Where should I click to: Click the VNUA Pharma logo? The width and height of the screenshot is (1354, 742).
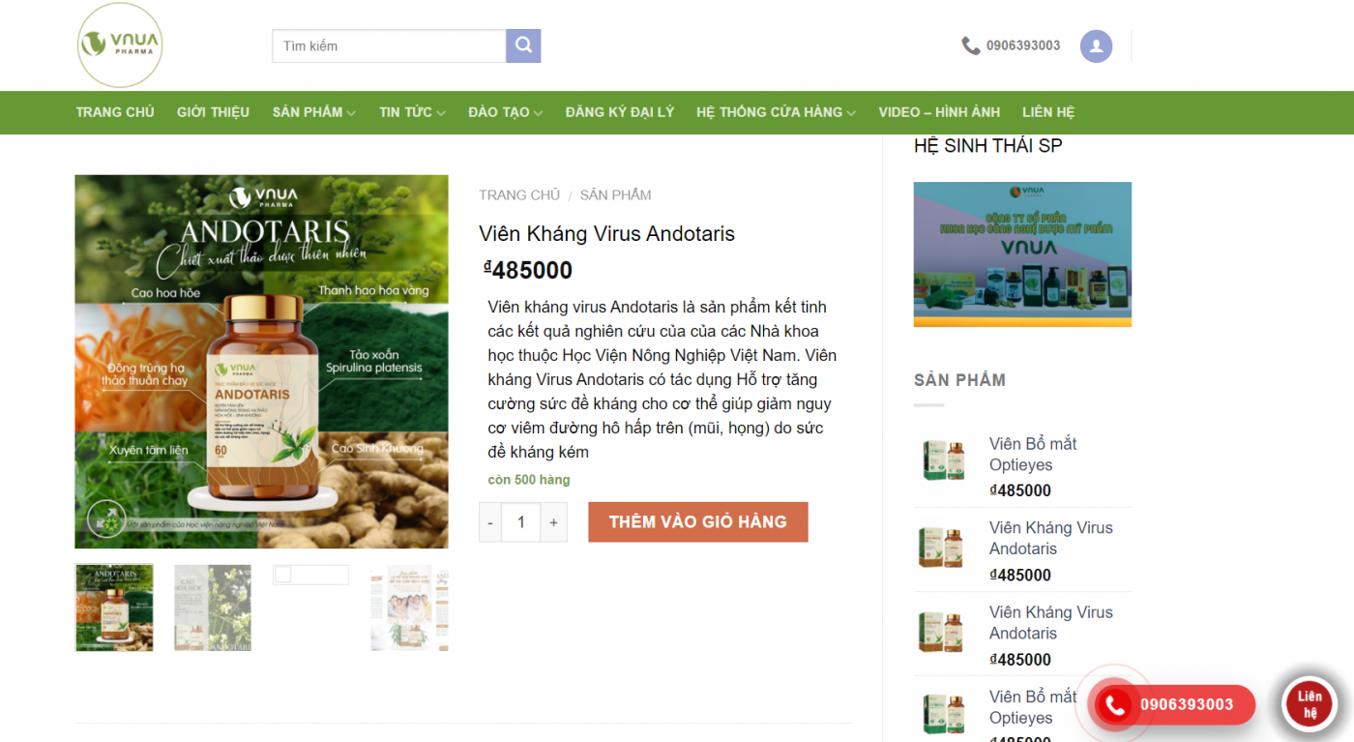[x=120, y=45]
